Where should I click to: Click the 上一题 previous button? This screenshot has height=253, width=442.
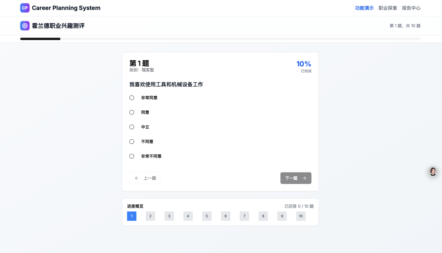coord(145,178)
